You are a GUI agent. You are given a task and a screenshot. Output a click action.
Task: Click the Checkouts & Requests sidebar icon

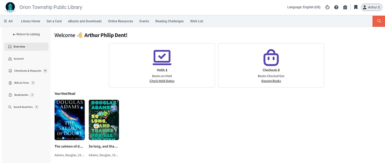coord(10,71)
